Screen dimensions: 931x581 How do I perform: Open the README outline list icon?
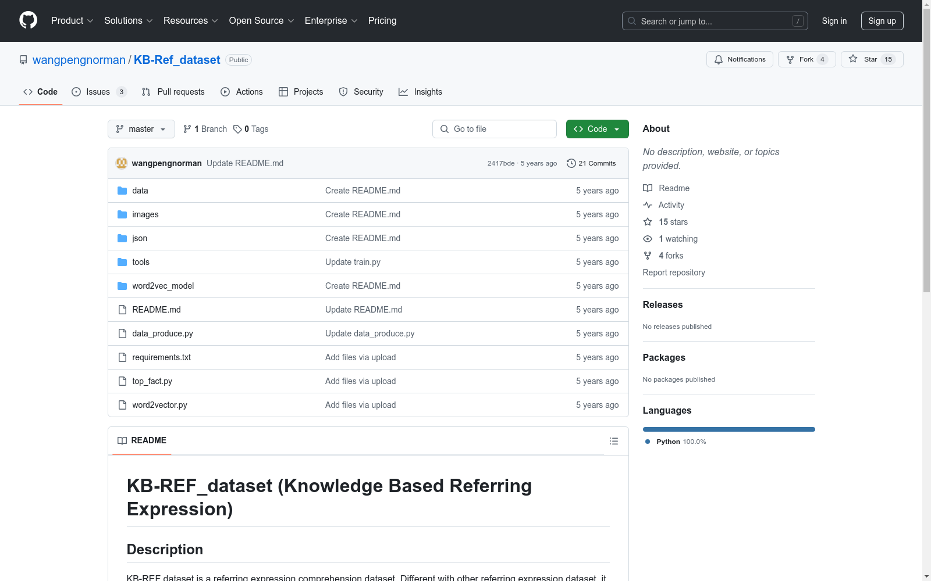[x=613, y=441]
